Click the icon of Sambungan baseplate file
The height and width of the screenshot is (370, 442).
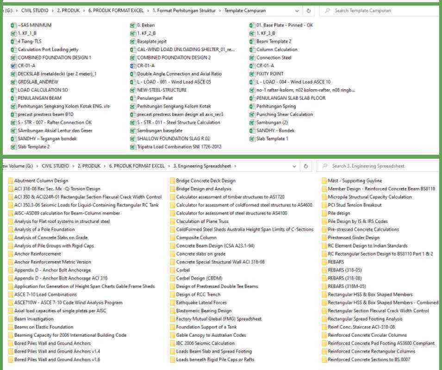[x=132, y=131]
